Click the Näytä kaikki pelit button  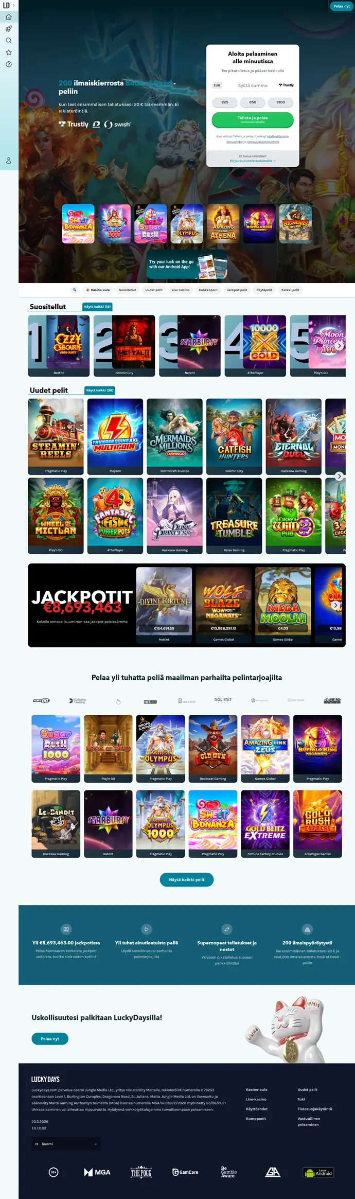tap(187, 879)
